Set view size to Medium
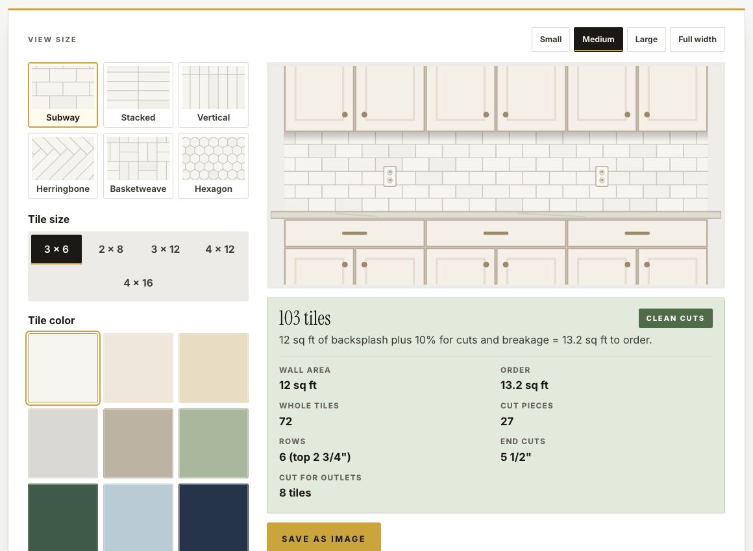This screenshot has width=753, height=551. point(599,40)
